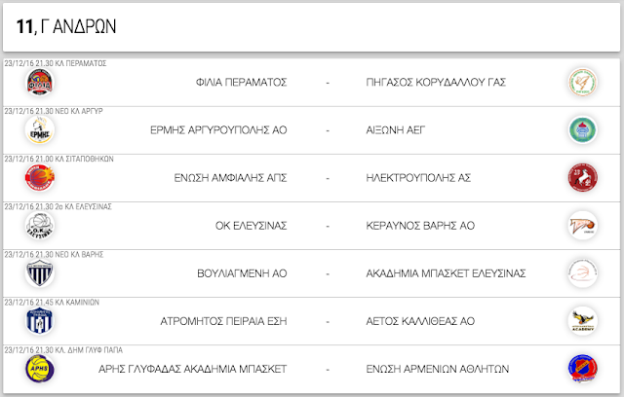
Task: Open the Ερμής Αργυρούπολης logo
Action: (39, 130)
